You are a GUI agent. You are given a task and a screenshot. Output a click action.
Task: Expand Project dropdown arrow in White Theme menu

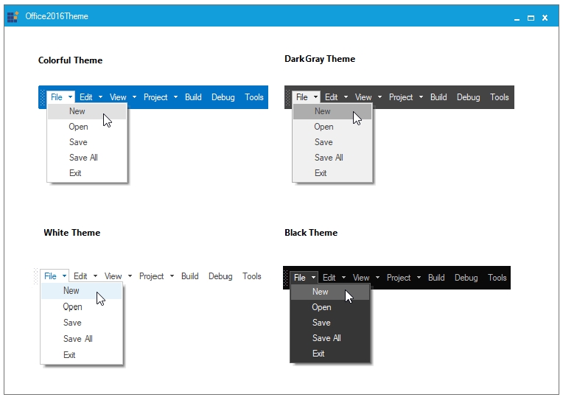(x=172, y=276)
